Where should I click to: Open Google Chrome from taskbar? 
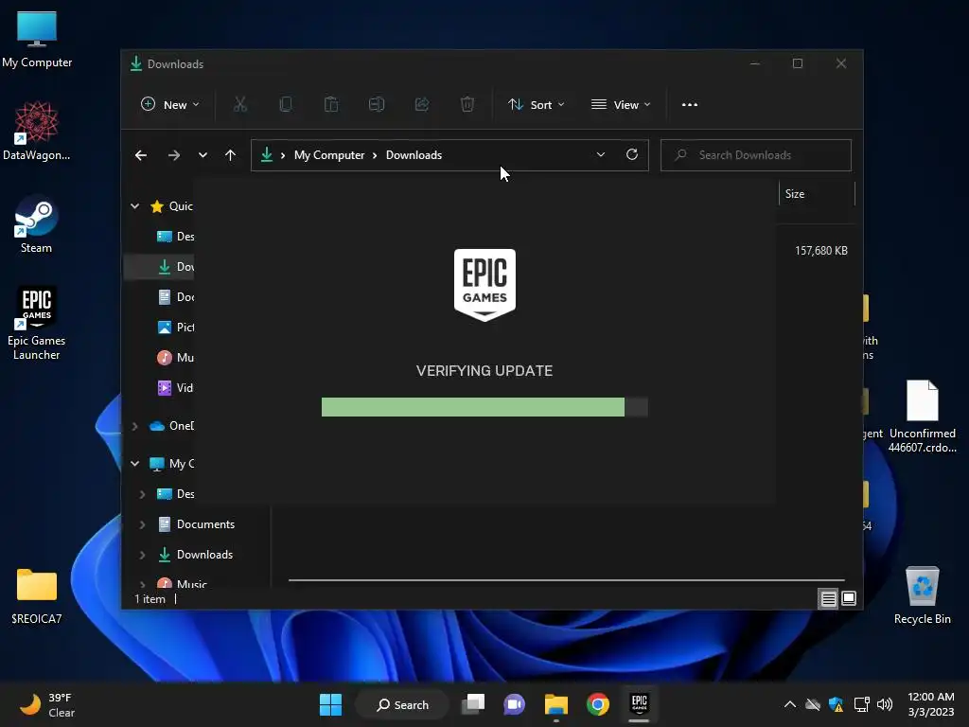598,704
